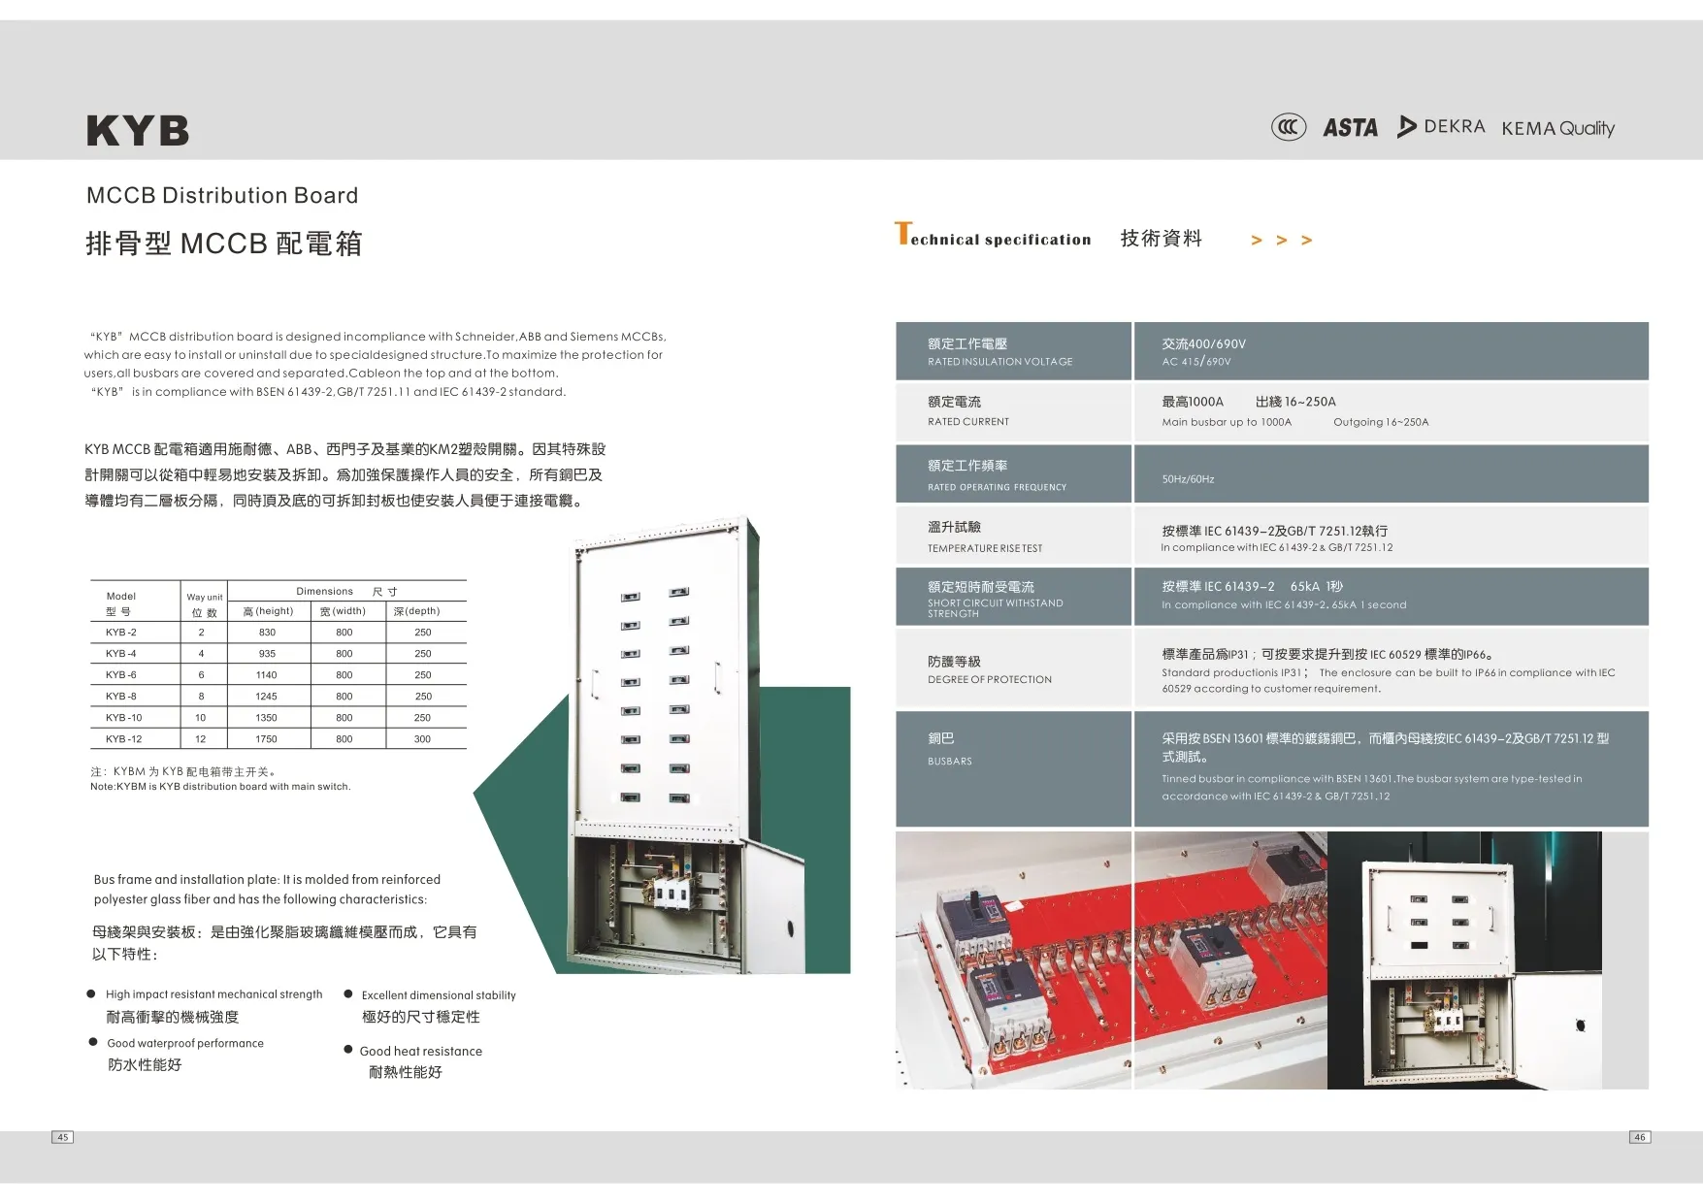Select the Technical specification heading
The width and height of the screenshot is (1703, 1204).
[x=993, y=238]
